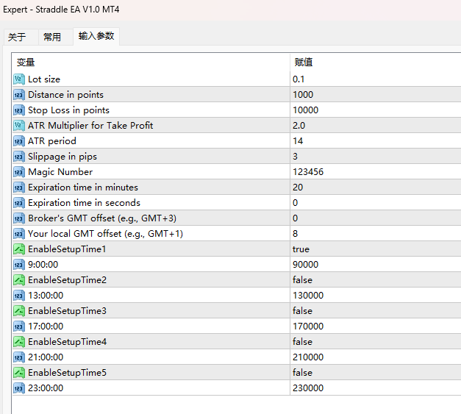Click the icon beside Slippage in pips
This screenshot has width=461, height=414.
[19, 157]
